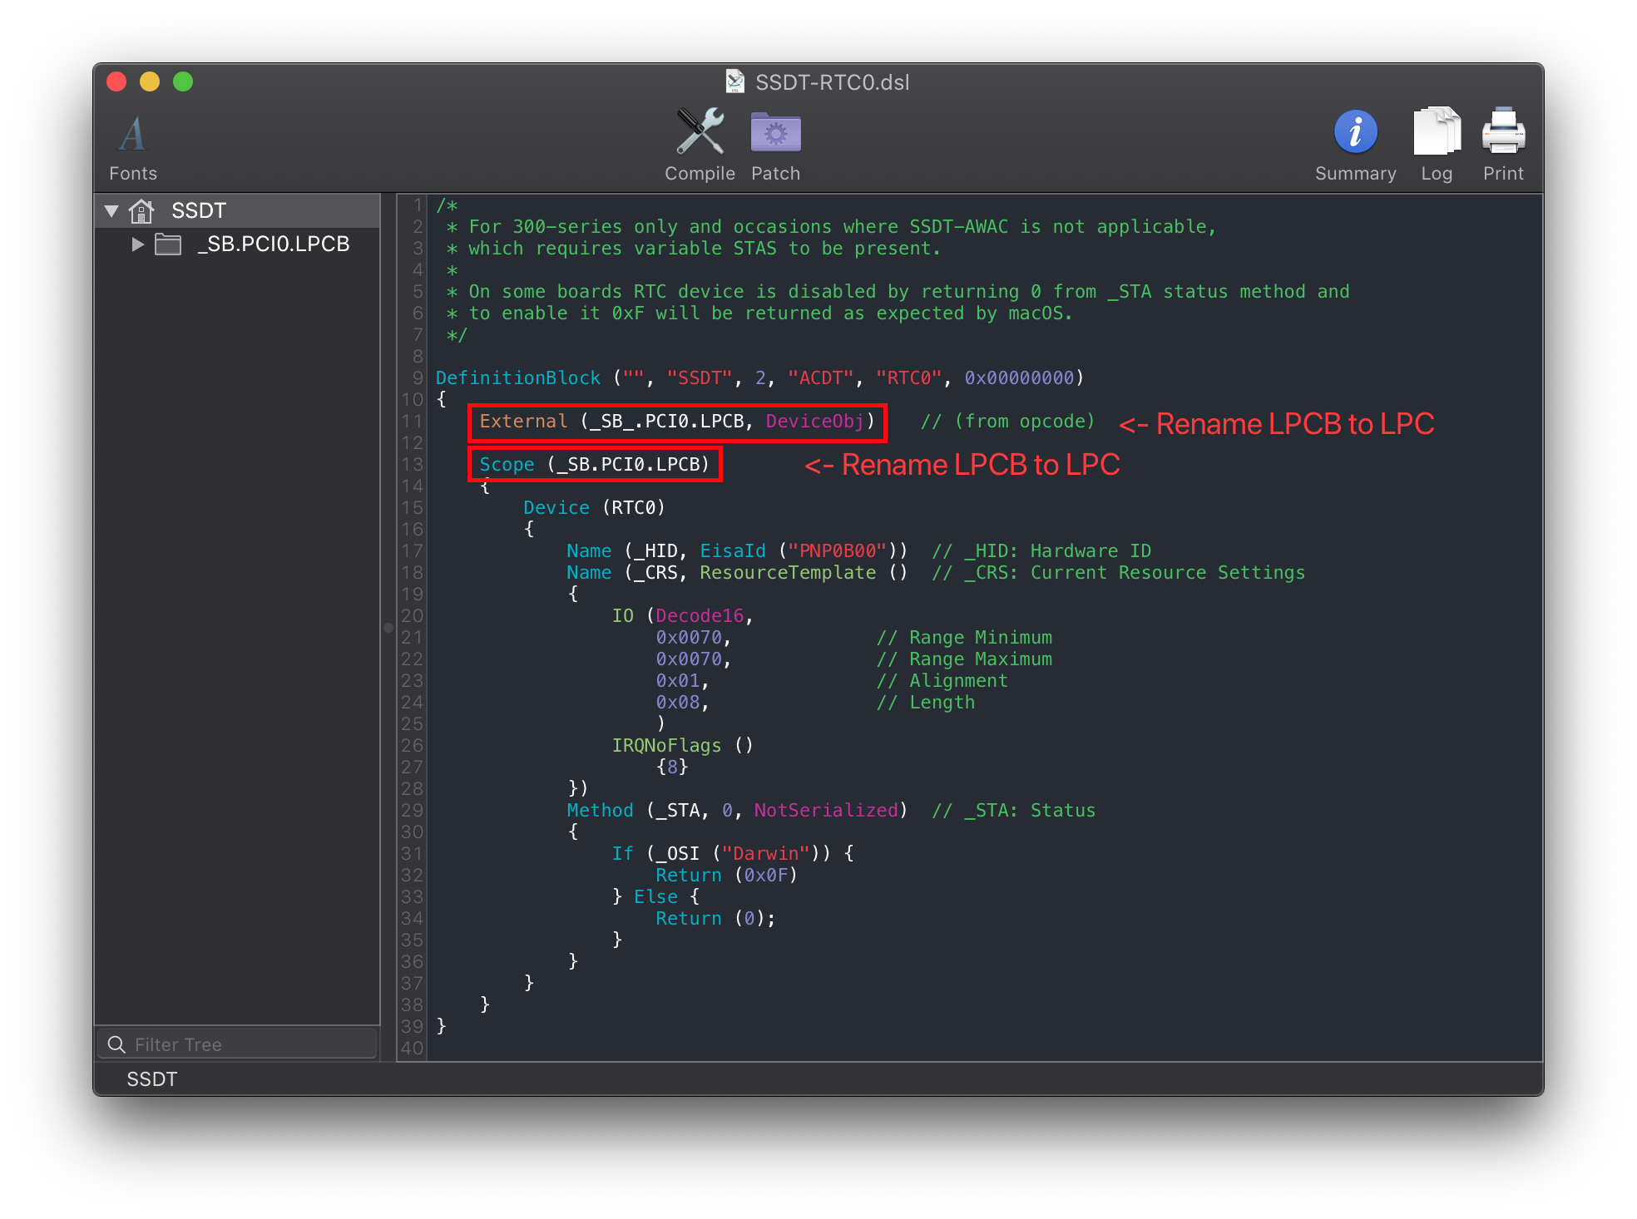The height and width of the screenshot is (1219, 1637).
Task: Click the SSDT path label in status bar
Action: coord(151,1079)
